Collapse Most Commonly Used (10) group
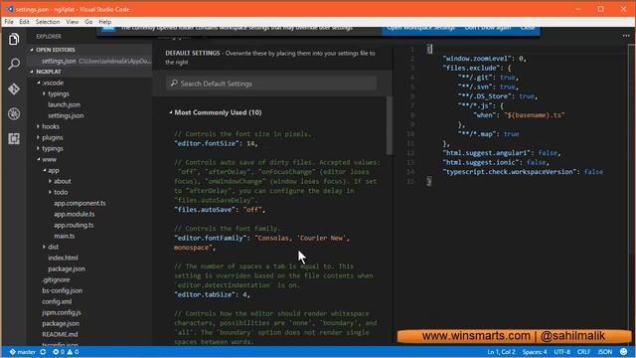 pos(171,112)
